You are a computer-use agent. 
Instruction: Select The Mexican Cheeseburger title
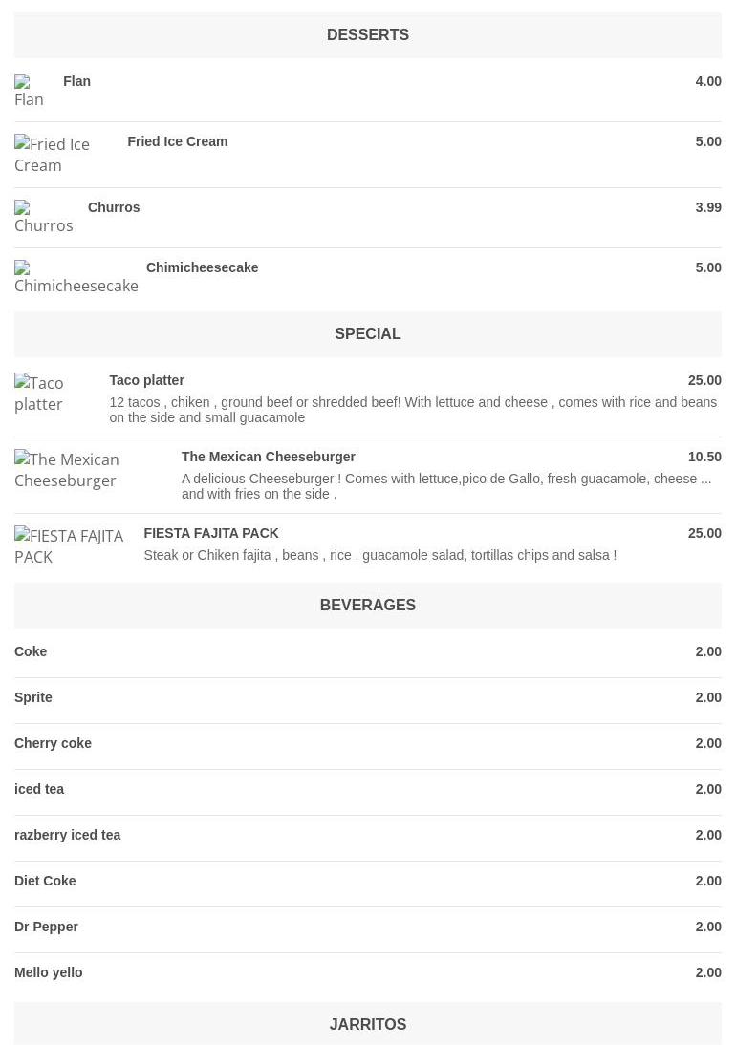point(268,457)
